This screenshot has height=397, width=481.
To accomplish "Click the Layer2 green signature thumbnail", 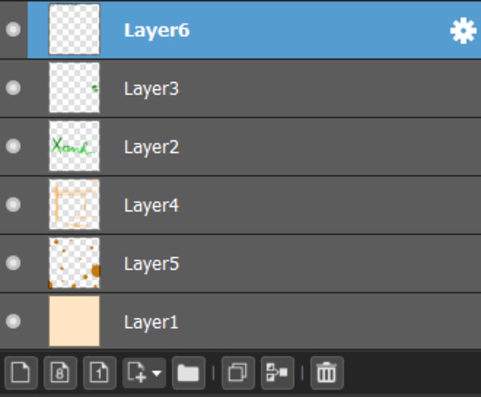I will tap(74, 146).
